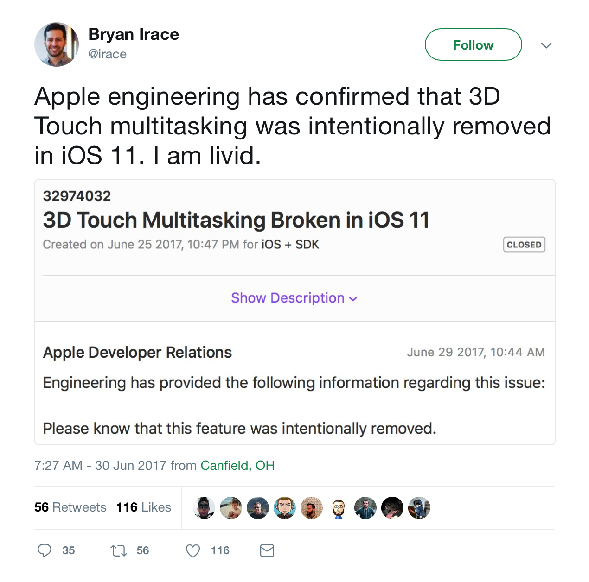Image resolution: width=589 pixels, height=582 pixels.
Task: Click the tweet timestamp 7:27 AM - 30 Jun 2017
Action: click(100, 465)
